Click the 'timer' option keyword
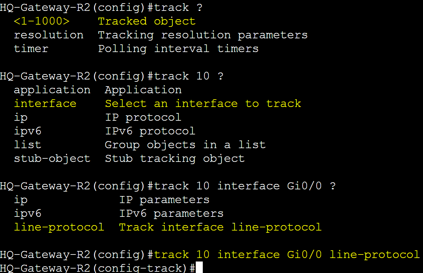 click(x=31, y=49)
